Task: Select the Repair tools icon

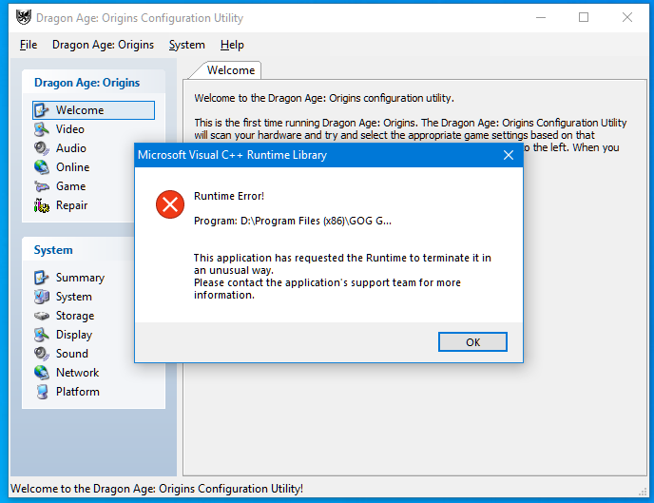Action: (x=41, y=205)
